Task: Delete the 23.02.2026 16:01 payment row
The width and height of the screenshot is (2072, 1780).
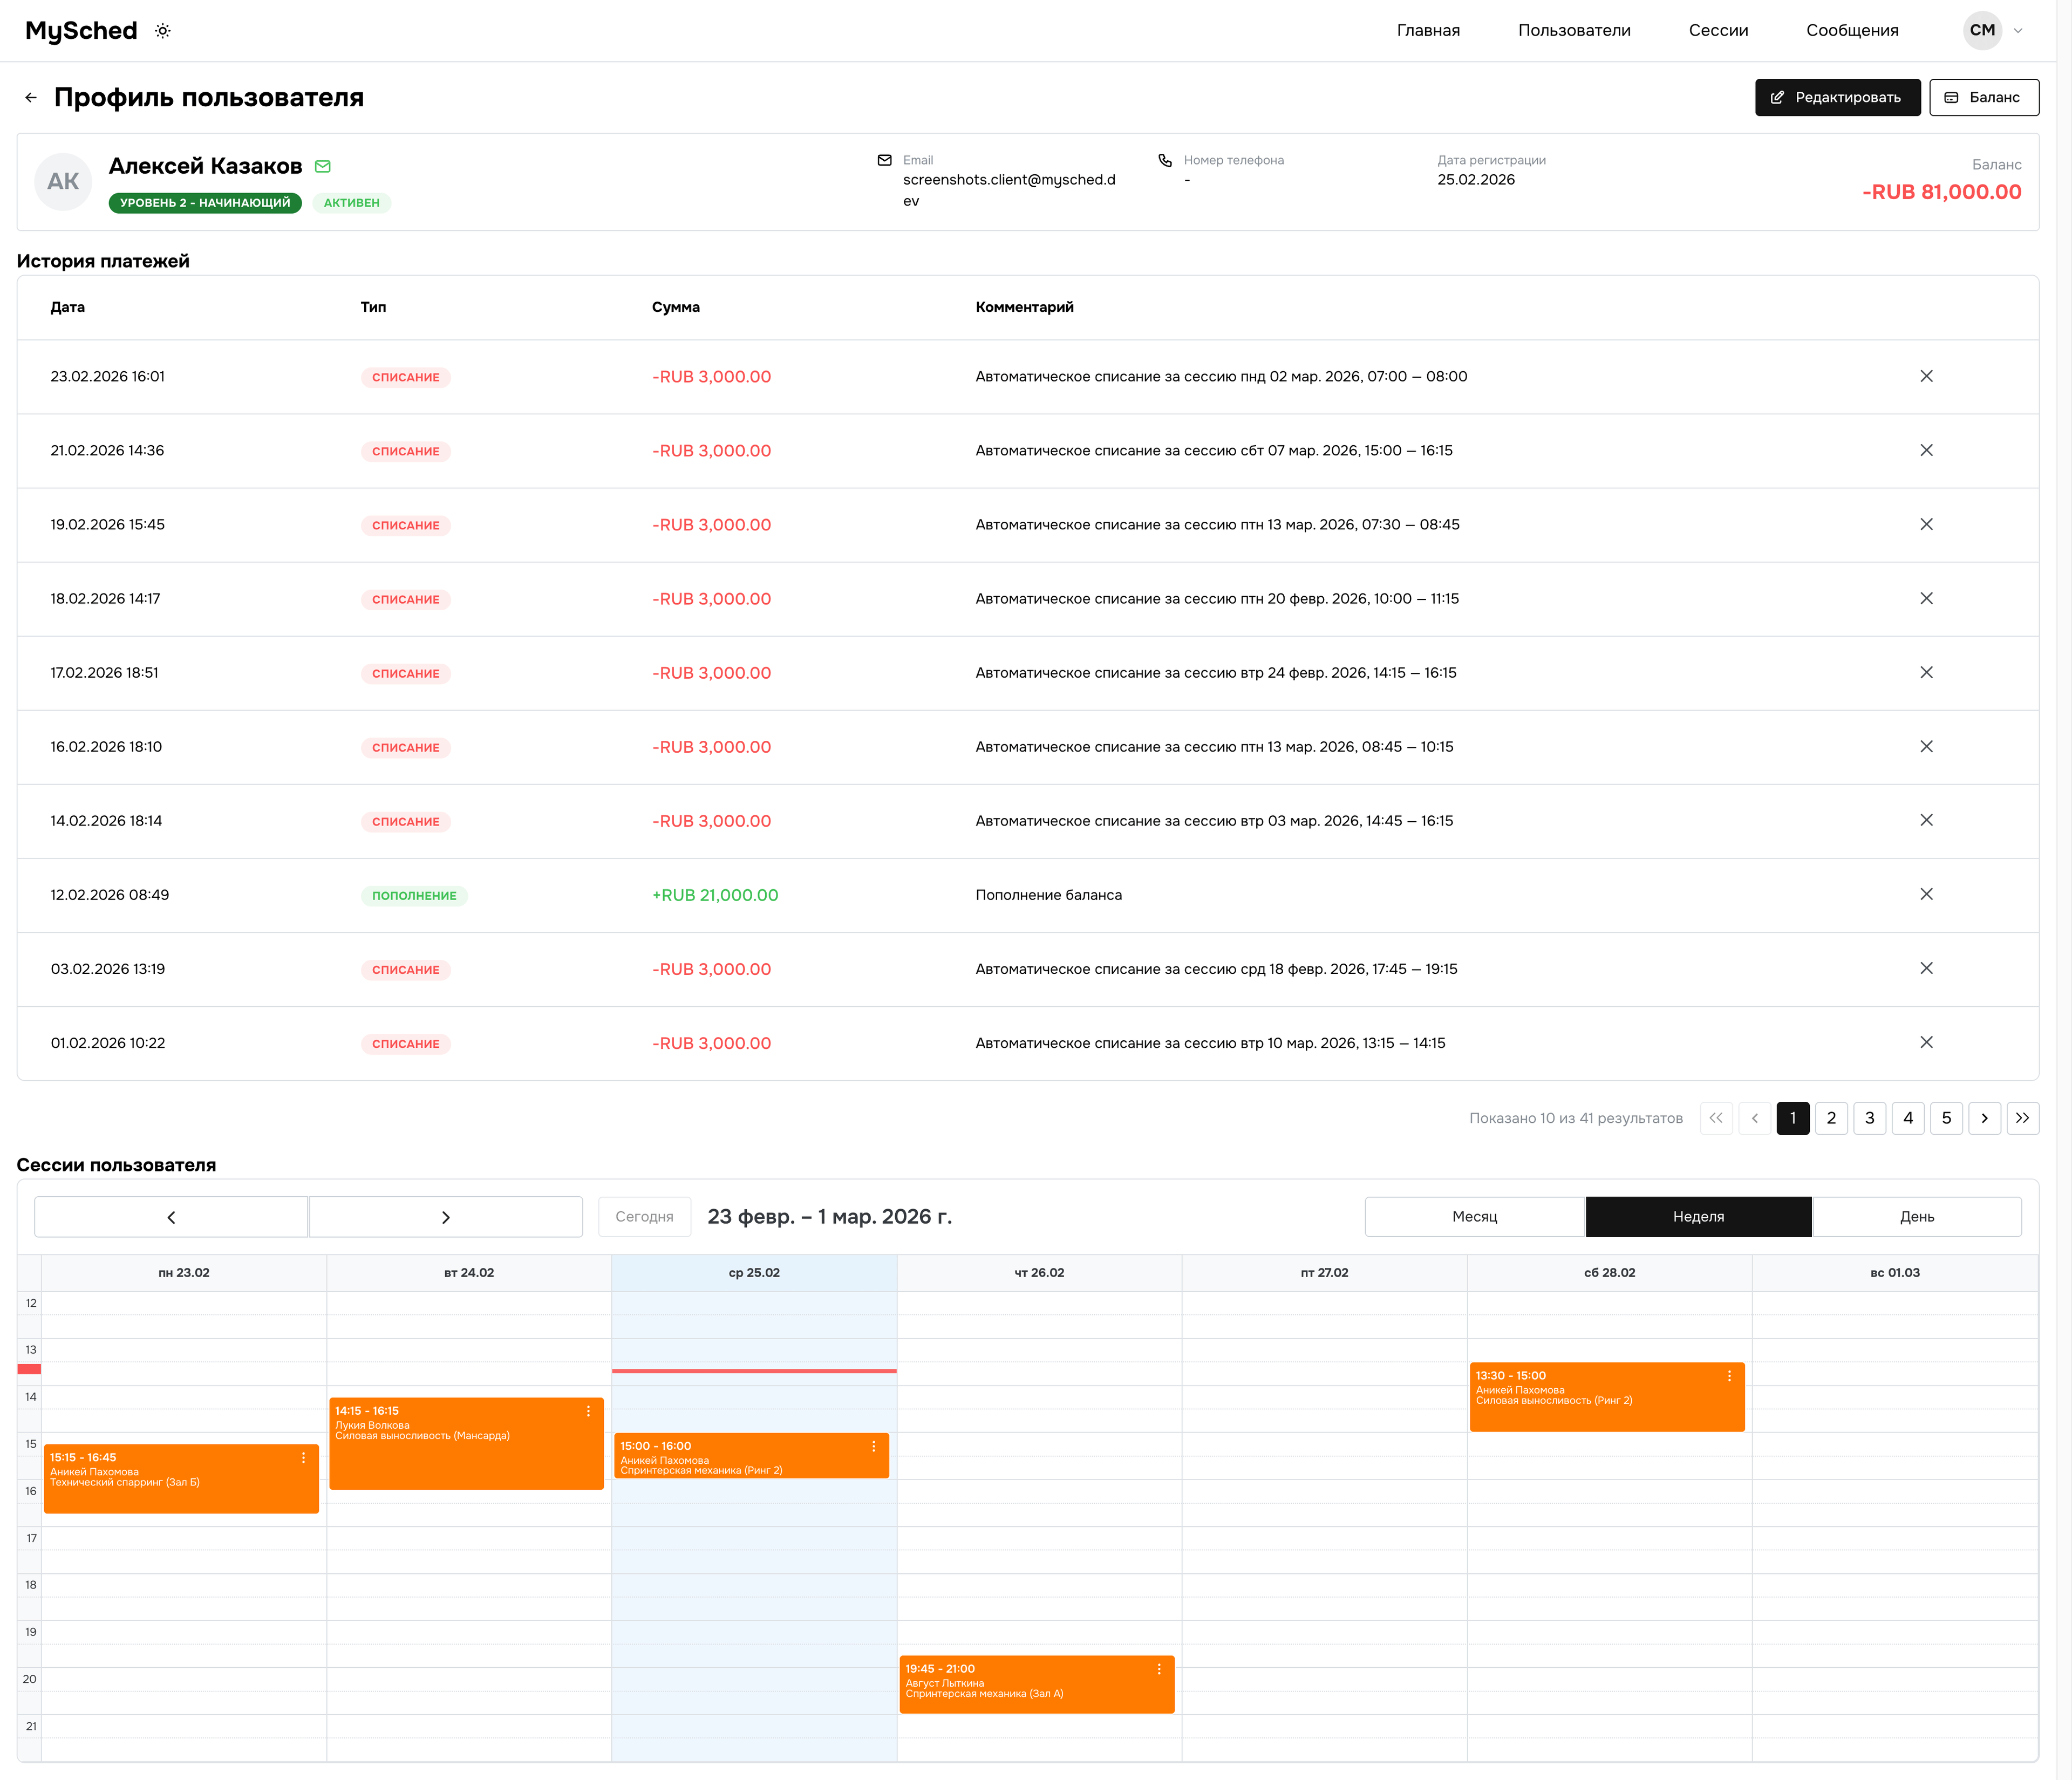Action: (1926, 376)
